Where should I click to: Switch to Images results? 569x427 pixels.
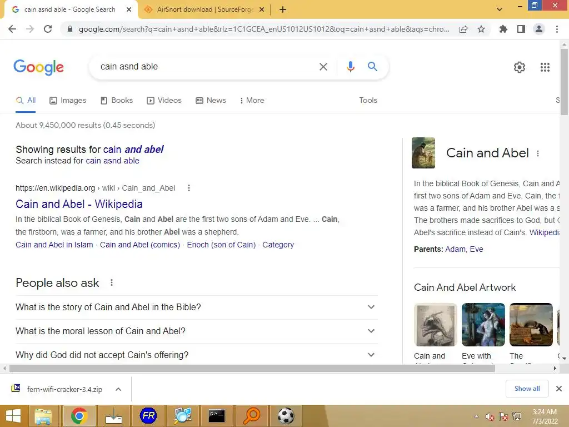click(68, 101)
